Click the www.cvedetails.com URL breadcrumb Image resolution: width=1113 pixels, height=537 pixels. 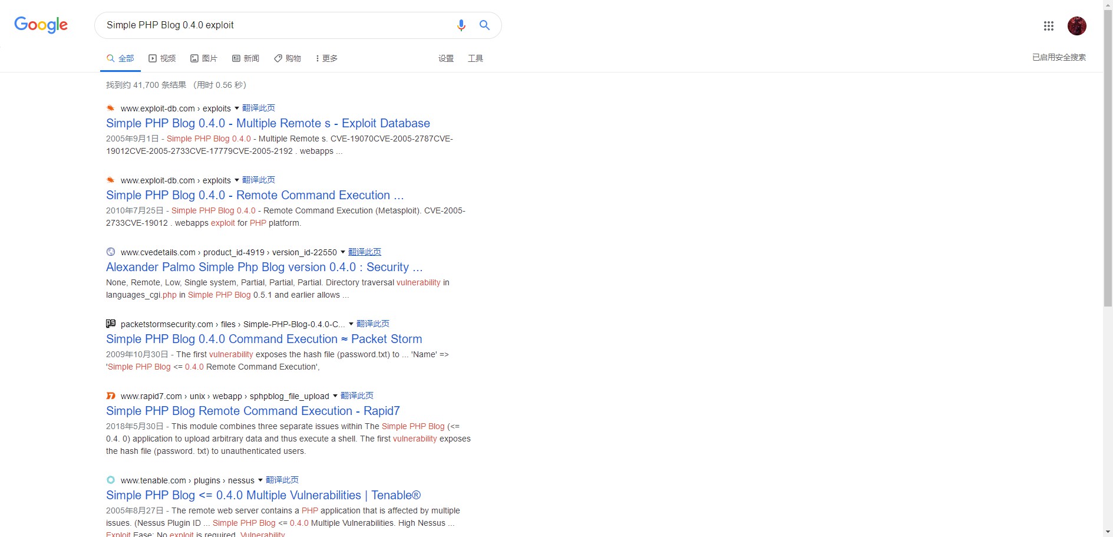coord(229,252)
